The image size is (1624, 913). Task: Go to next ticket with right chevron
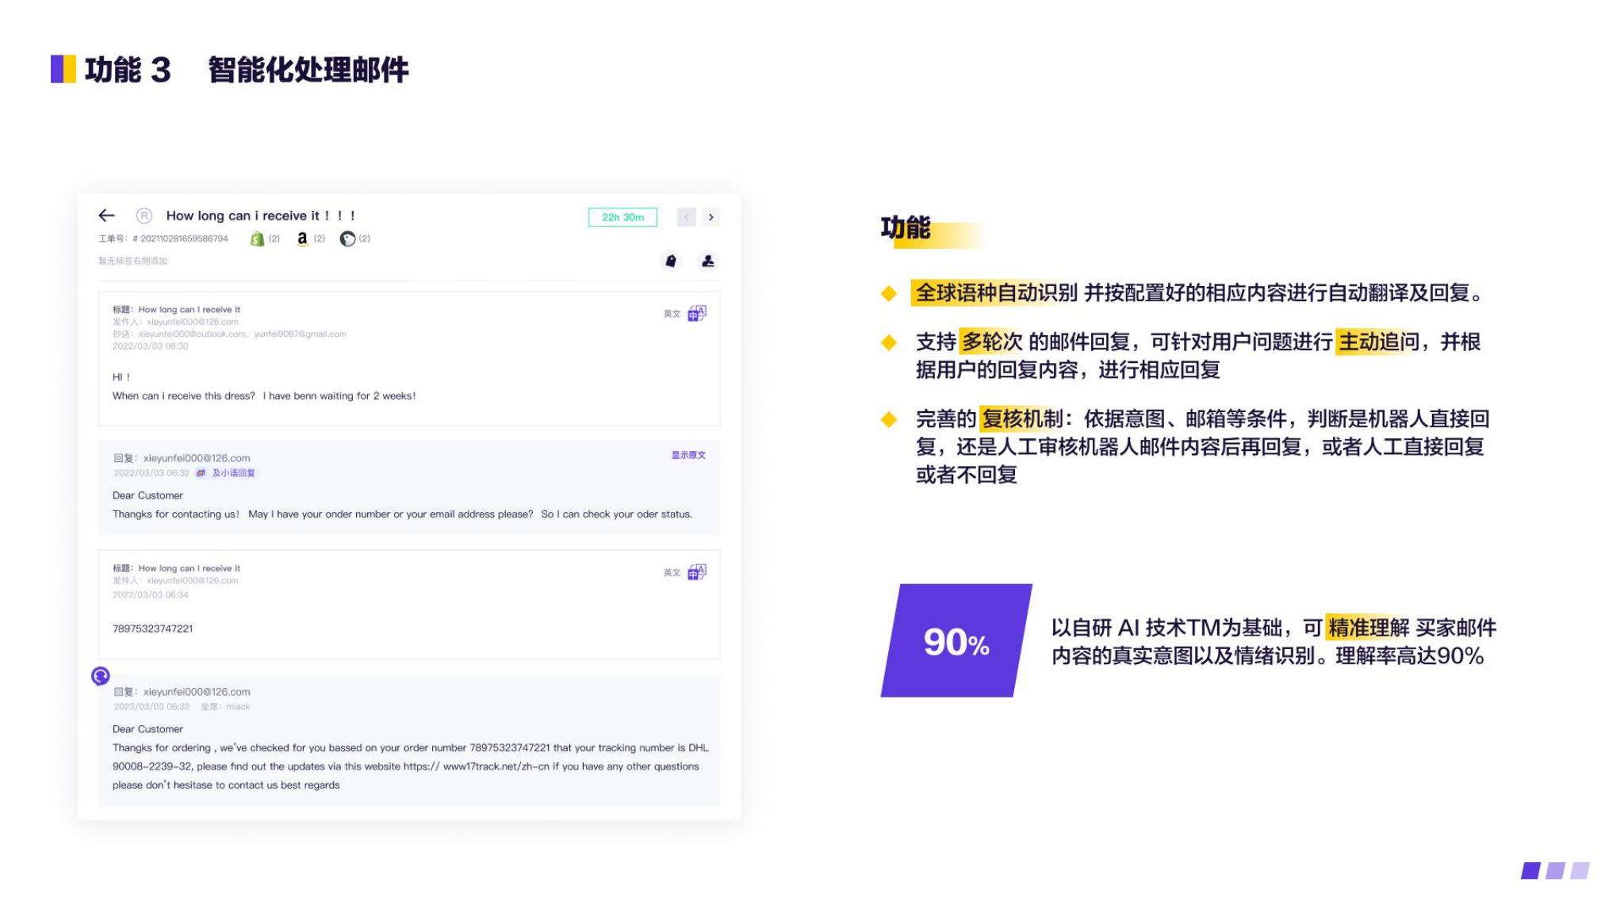[710, 217]
